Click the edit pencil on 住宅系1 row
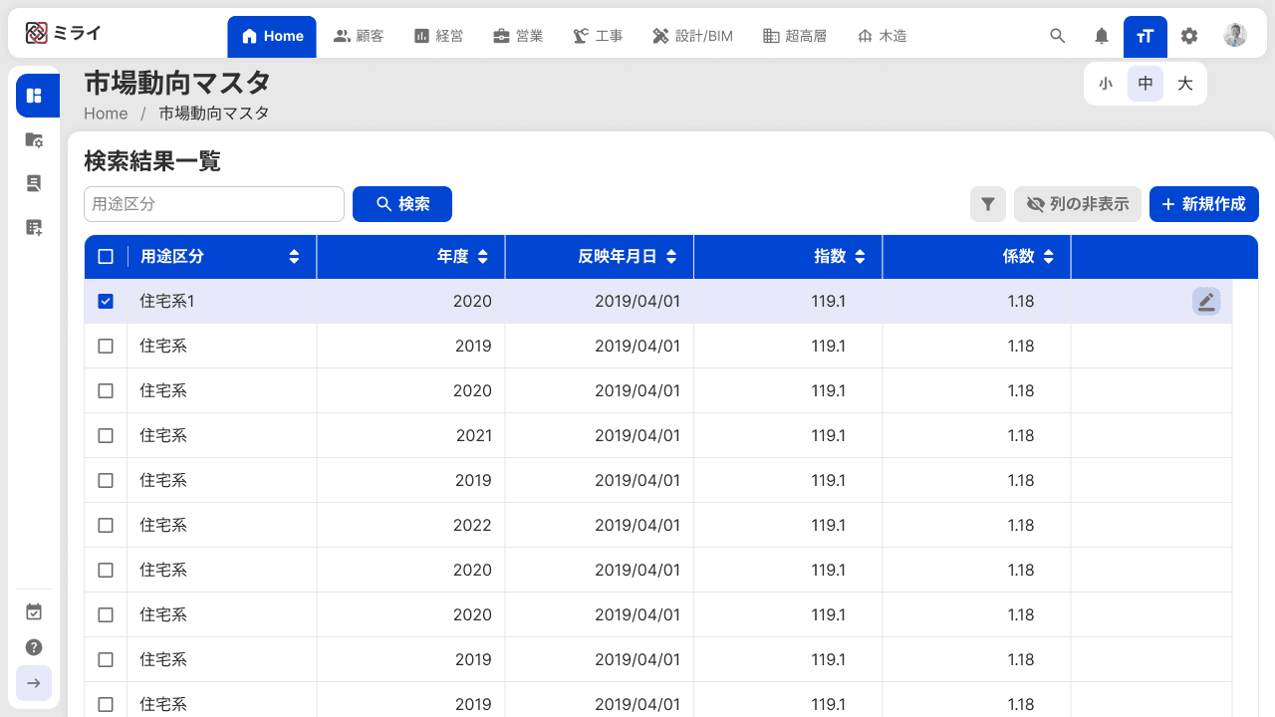The image size is (1275, 717). click(x=1206, y=301)
